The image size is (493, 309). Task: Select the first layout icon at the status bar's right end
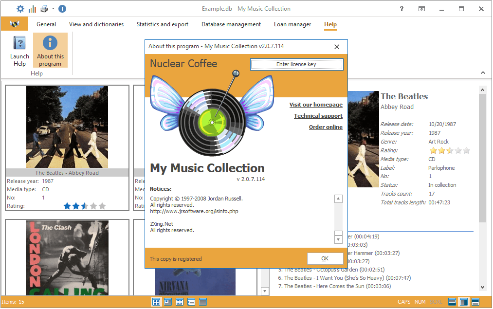point(452,302)
